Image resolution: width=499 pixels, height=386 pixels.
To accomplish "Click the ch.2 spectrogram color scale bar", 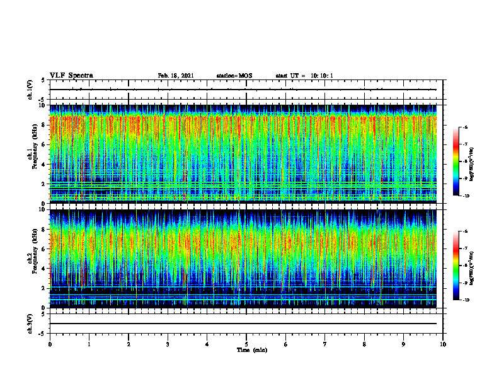I will [x=456, y=266].
